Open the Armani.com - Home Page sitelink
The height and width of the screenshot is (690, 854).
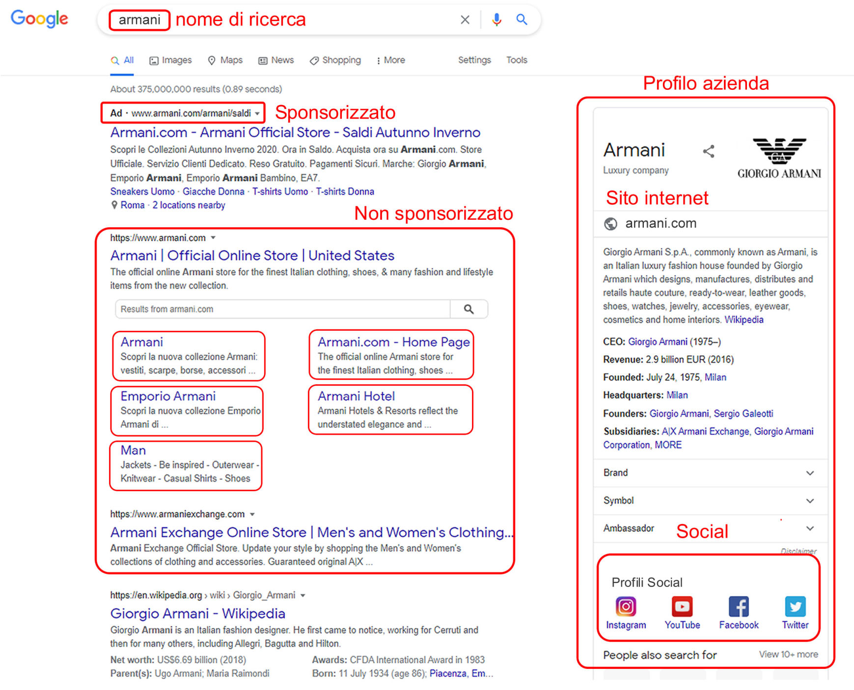click(394, 342)
